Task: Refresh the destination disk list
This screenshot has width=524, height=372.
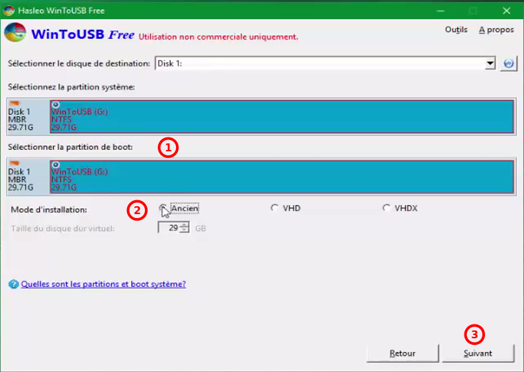Action: [x=508, y=63]
